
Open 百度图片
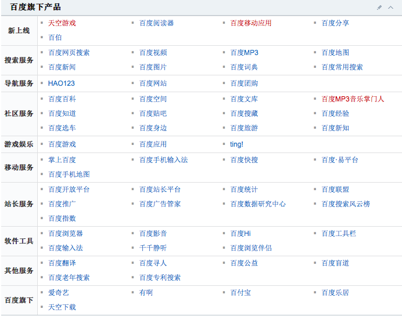point(153,67)
